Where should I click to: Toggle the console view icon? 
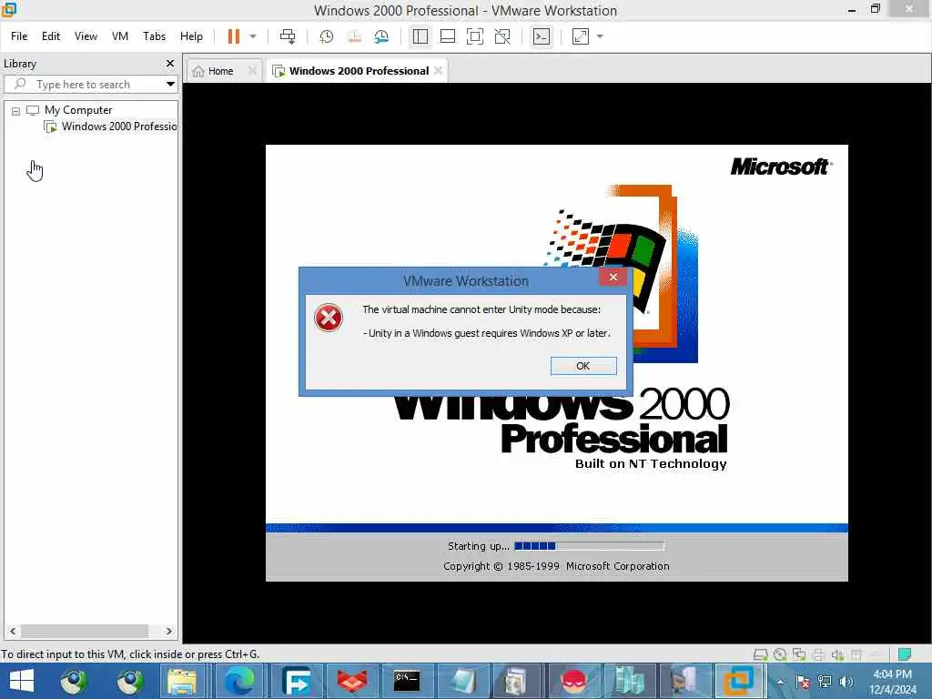(542, 36)
